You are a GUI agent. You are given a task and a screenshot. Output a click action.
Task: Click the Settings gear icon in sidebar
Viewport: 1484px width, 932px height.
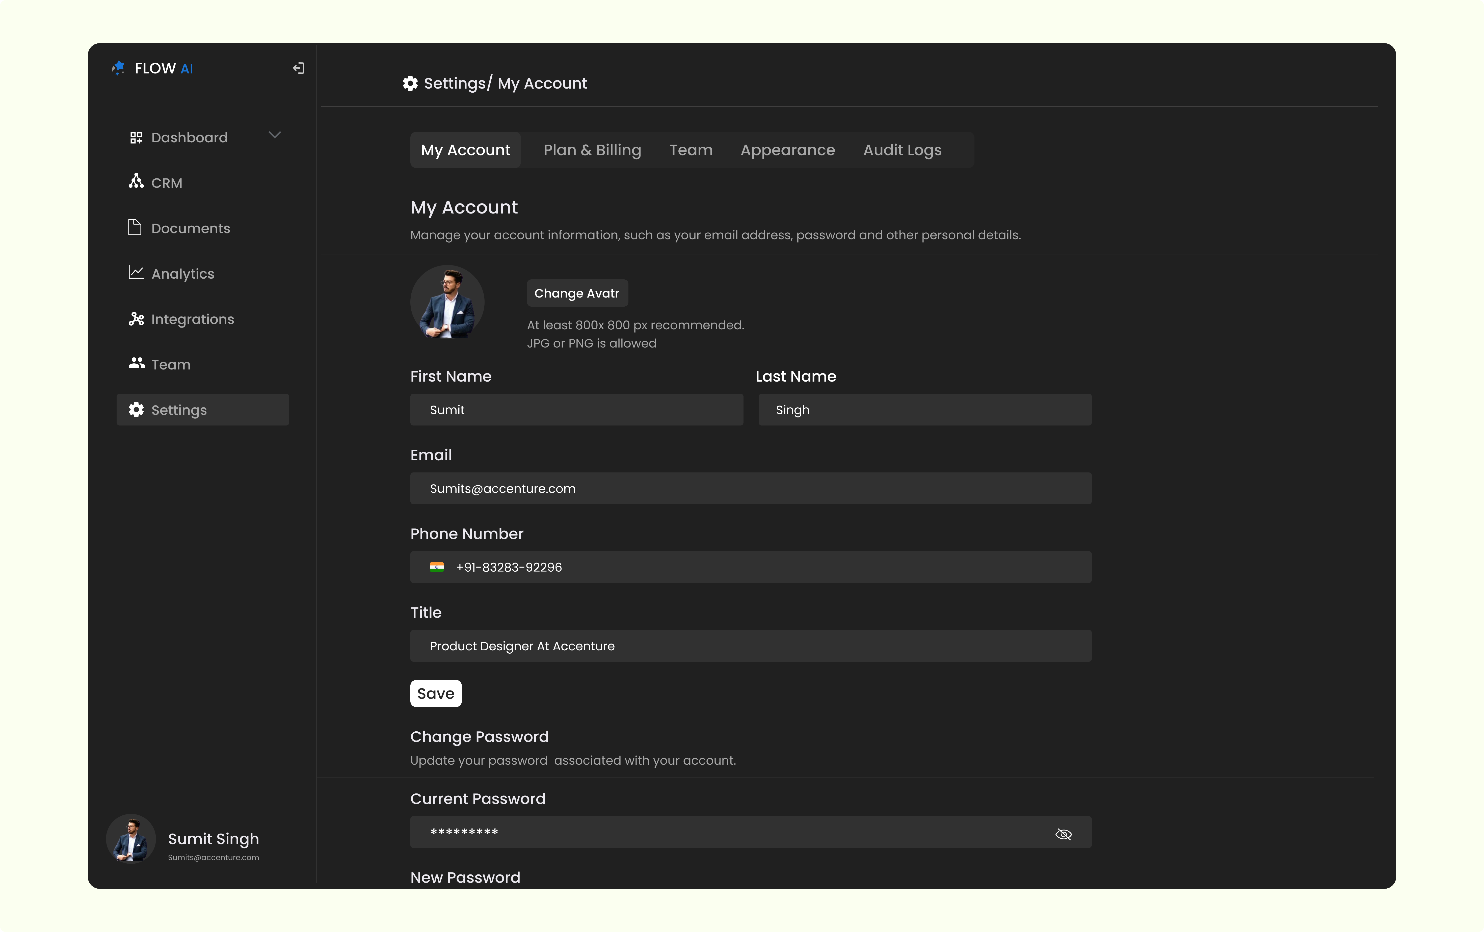[136, 409]
